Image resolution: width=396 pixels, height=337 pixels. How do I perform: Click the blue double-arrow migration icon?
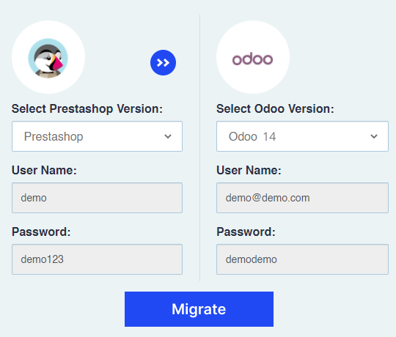[163, 62]
